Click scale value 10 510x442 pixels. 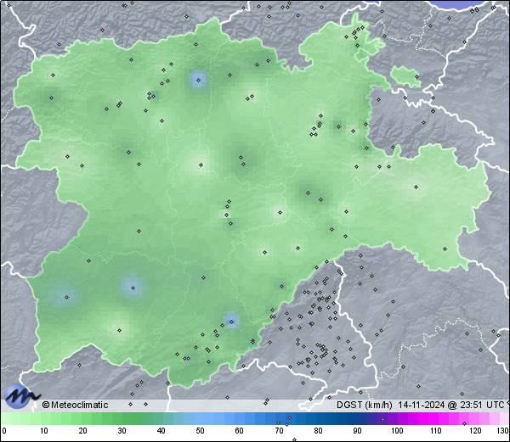tap(44, 431)
